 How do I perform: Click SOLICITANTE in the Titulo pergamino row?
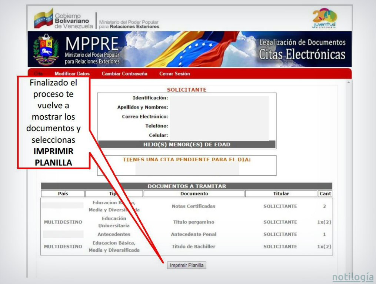(280, 222)
